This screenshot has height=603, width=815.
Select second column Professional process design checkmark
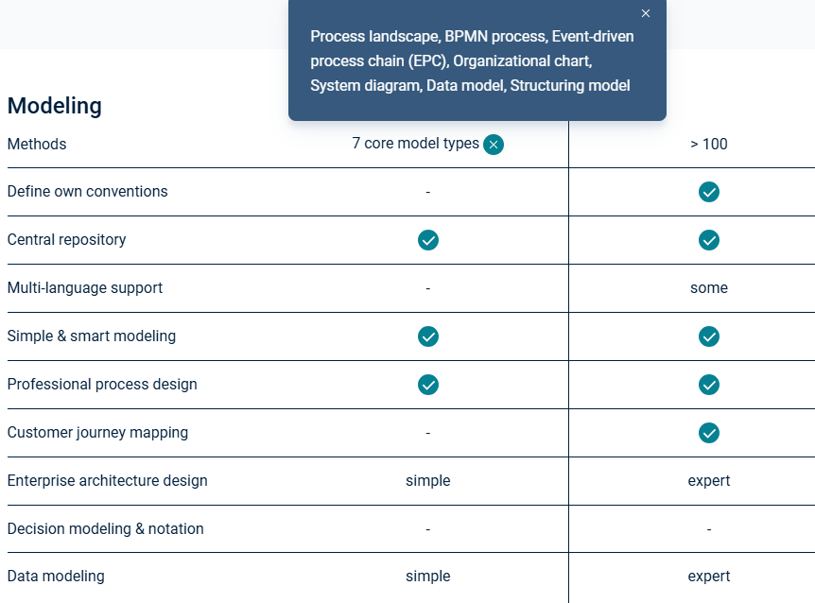point(709,385)
